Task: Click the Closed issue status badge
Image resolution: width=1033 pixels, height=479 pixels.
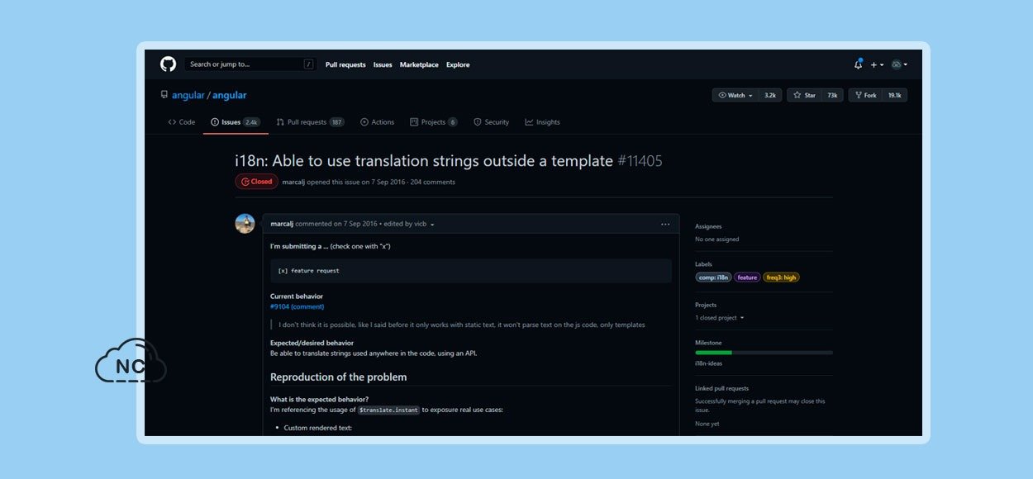Action: click(x=256, y=182)
